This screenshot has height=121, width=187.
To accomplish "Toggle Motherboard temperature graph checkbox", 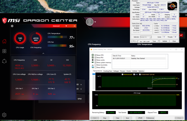I will [122, 75].
